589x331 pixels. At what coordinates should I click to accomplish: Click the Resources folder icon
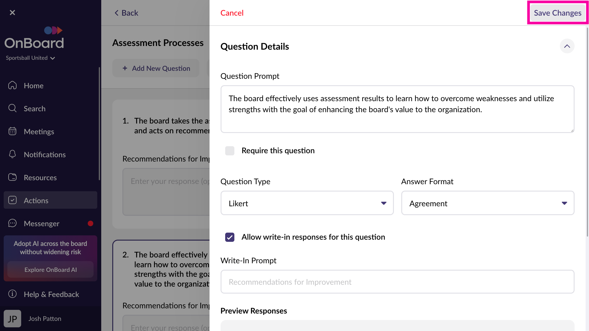12,177
